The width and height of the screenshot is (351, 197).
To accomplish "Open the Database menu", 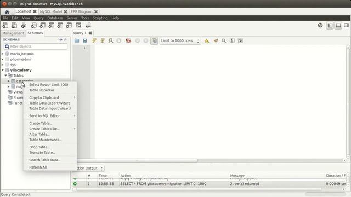I will point(55,18).
